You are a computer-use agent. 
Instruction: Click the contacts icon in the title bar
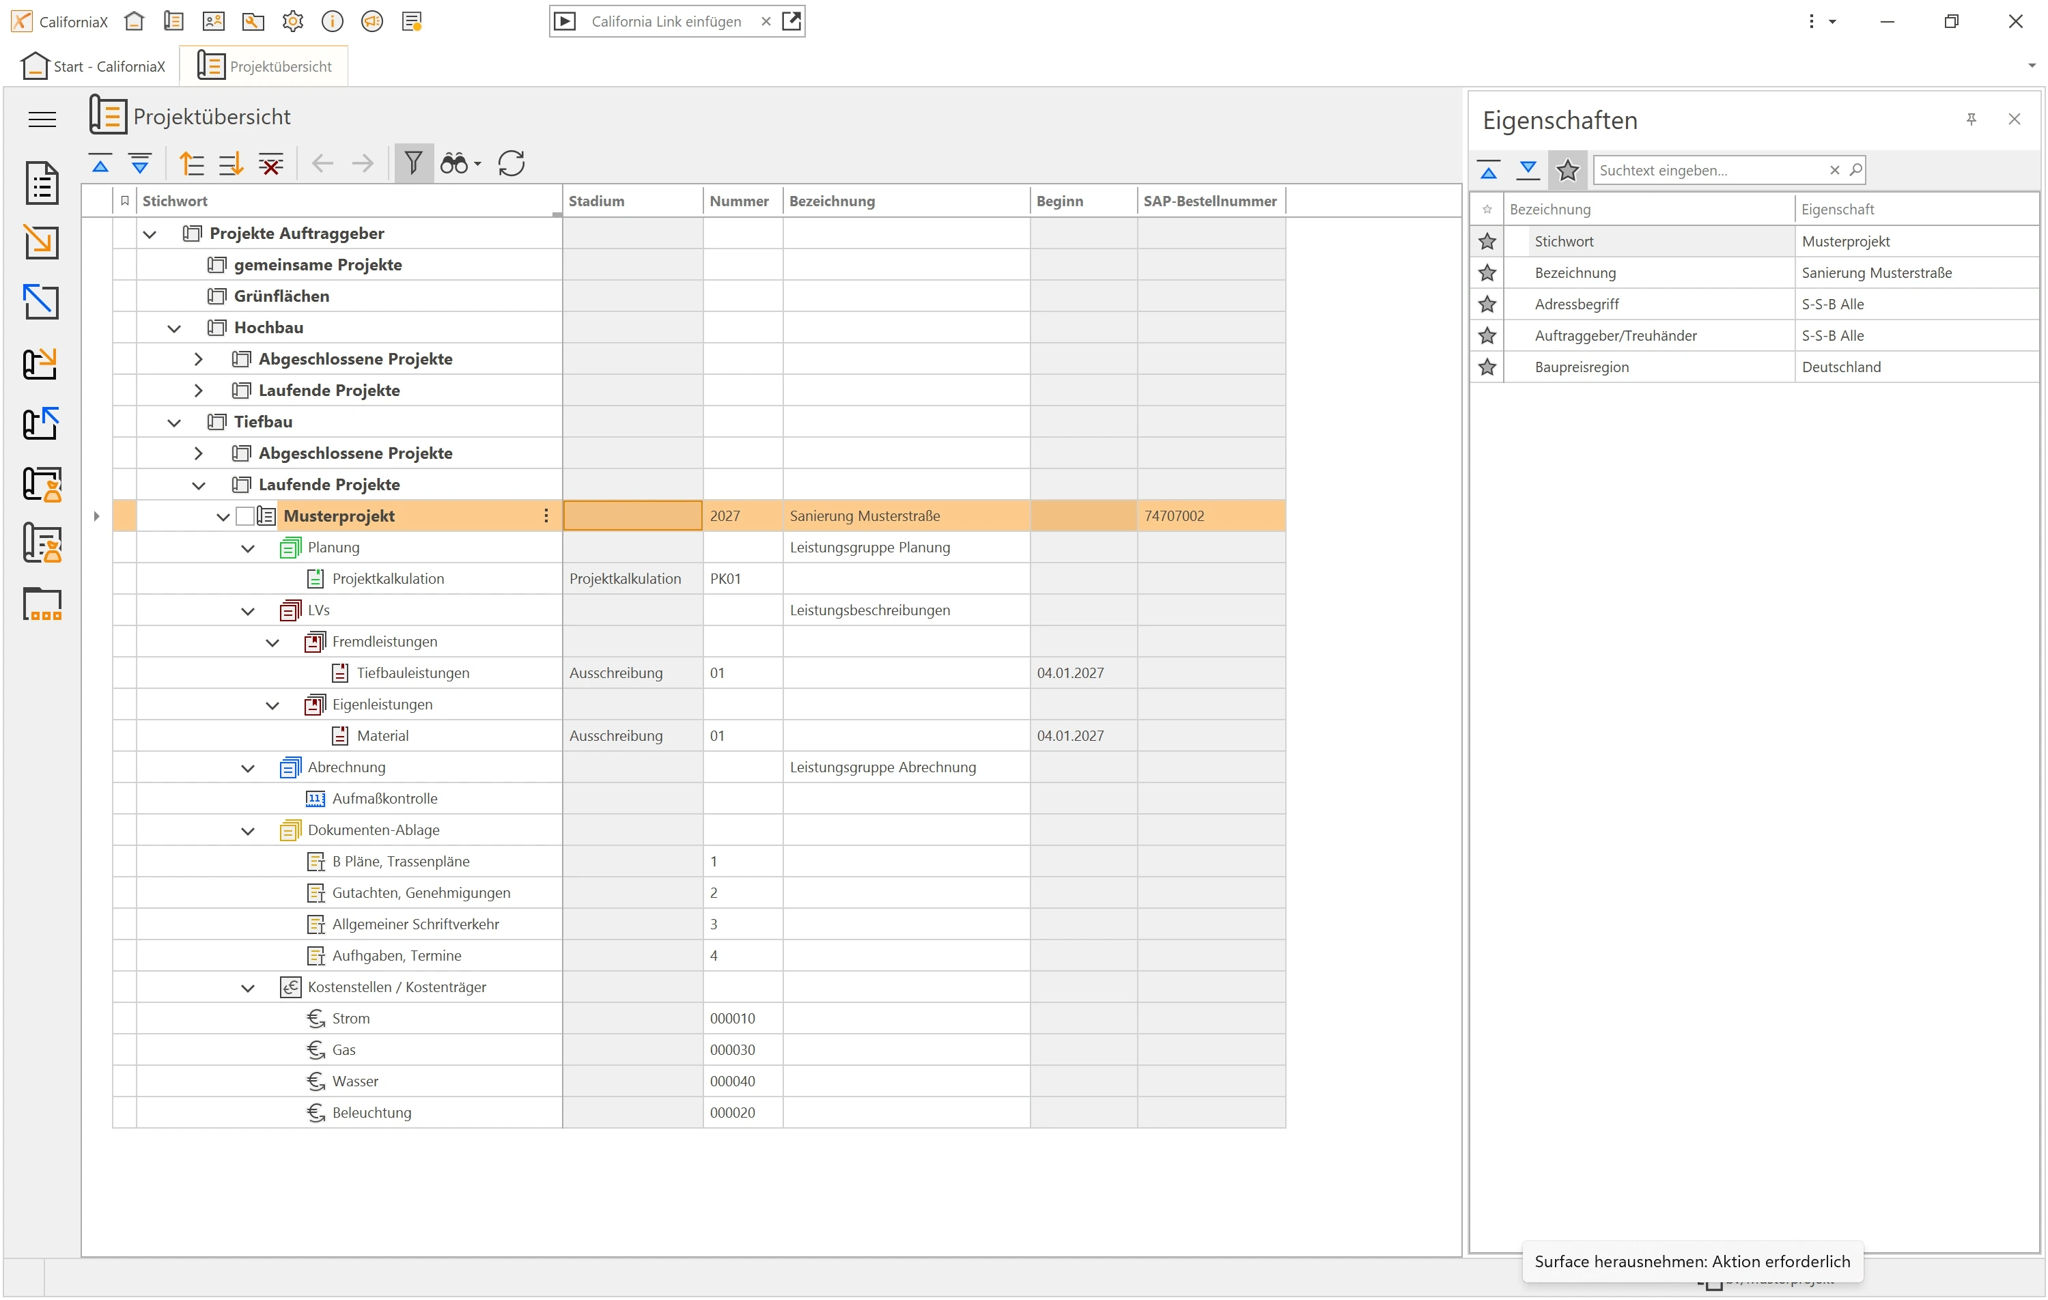click(214, 21)
